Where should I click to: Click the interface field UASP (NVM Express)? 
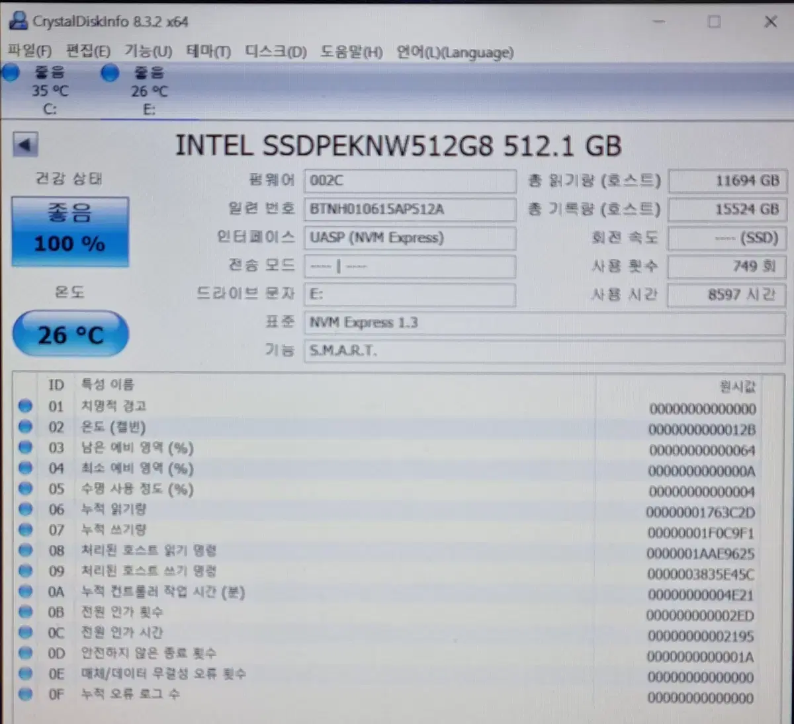click(x=410, y=238)
